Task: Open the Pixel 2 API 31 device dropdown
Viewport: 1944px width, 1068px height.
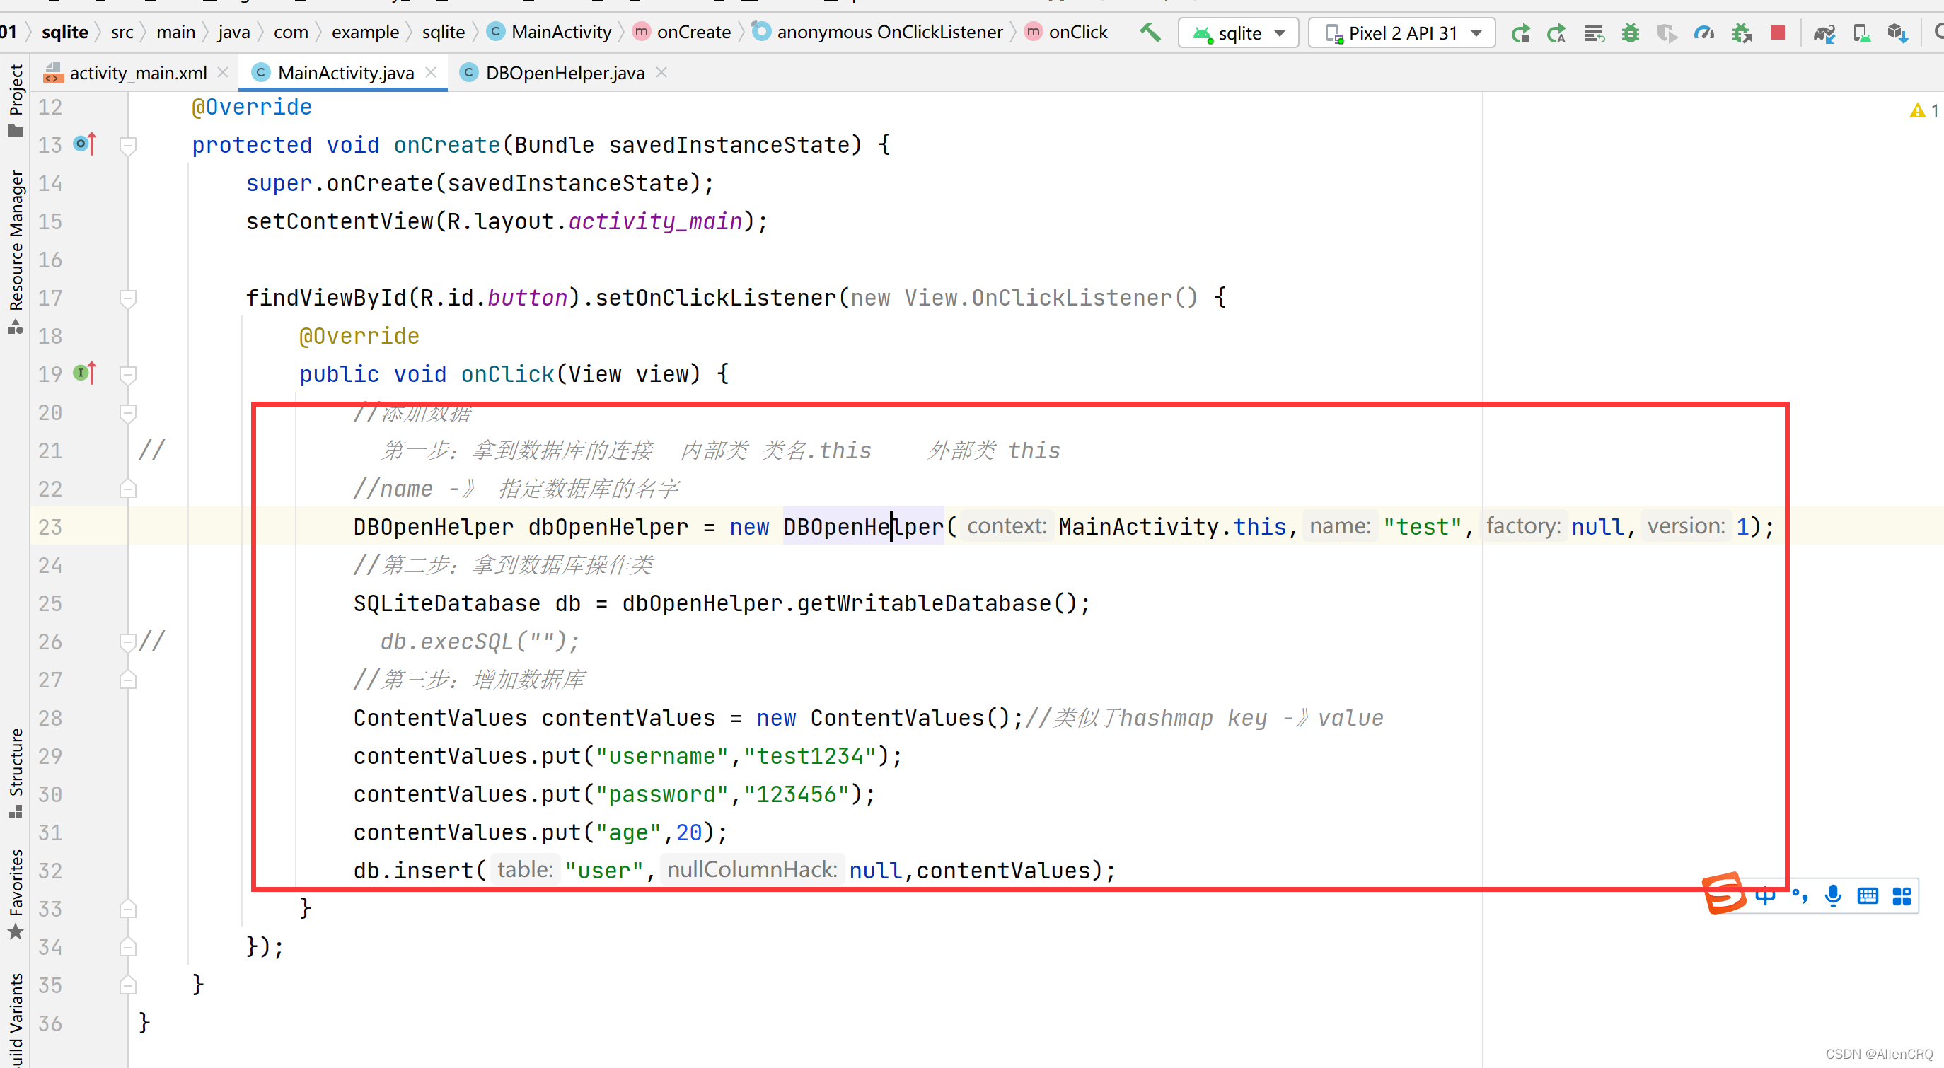Action: pos(1401,33)
